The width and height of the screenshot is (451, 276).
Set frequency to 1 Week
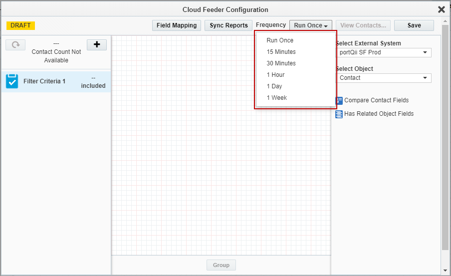[x=276, y=98]
